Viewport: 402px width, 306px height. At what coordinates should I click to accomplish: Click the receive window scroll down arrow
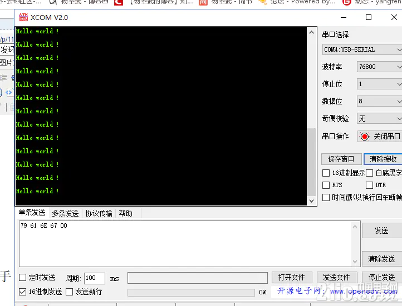tap(311, 200)
